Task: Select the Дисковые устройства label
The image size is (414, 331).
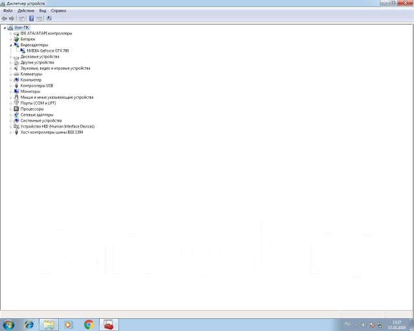Action: tap(40, 57)
